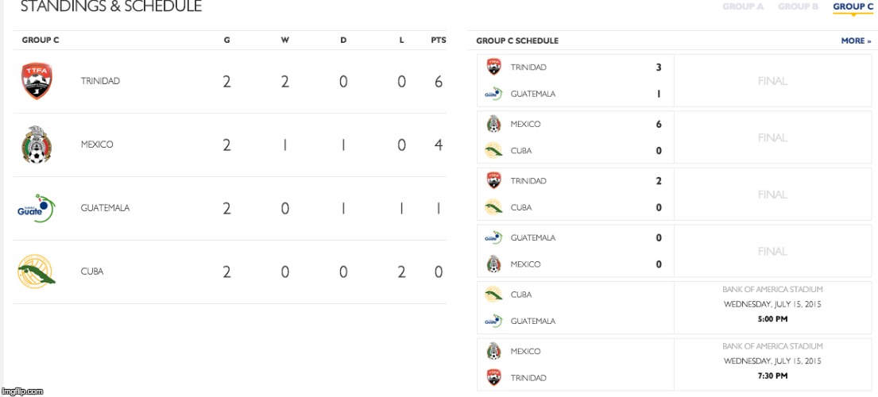Screen dimensions: 878x397
Task: Click imgflip.com watermark link
Action: tap(21, 391)
